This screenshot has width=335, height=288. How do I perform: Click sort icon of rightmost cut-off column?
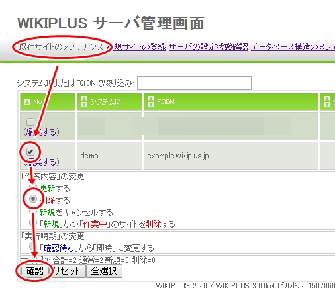(x=327, y=102)
